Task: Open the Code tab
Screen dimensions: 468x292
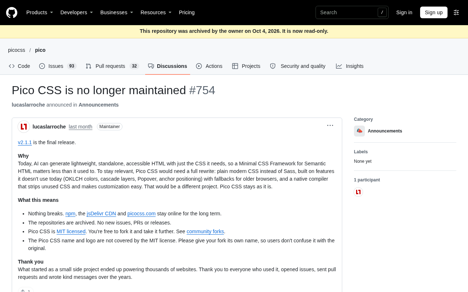Action: (19, 66)
